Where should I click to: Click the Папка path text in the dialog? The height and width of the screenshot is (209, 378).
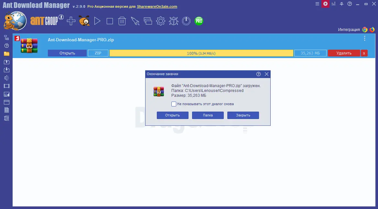[207, 90]
